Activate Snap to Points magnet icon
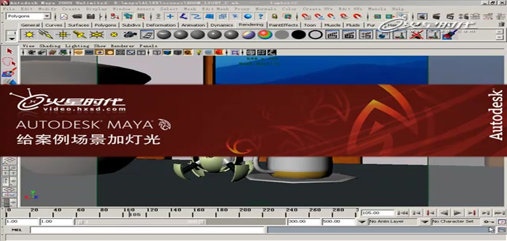This screenshot has height=241, width=507. [331, 16]
